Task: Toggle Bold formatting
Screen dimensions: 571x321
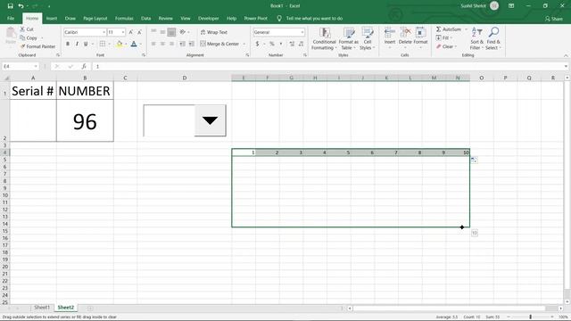Action: tap(68, 44)
